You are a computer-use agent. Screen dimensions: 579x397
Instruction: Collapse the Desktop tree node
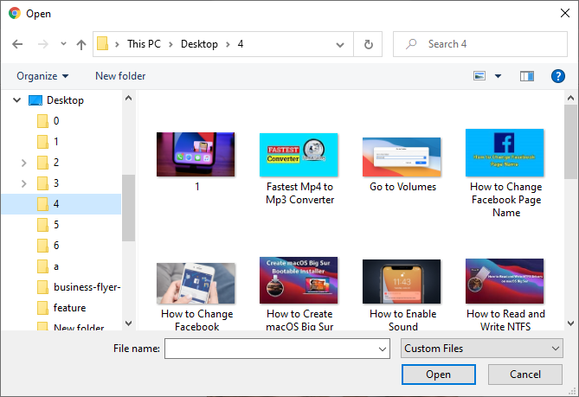(x=16, y=100)
